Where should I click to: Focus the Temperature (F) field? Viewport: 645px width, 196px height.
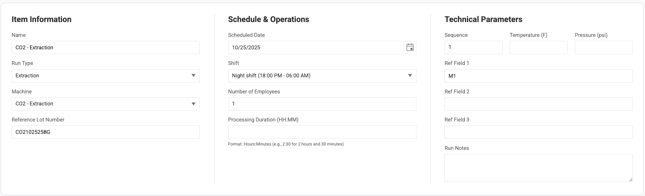tap(538, 47)
